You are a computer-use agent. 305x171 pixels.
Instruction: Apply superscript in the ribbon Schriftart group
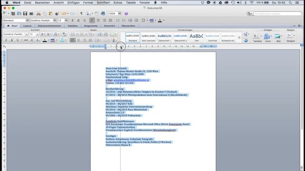[x=32, y=40]
